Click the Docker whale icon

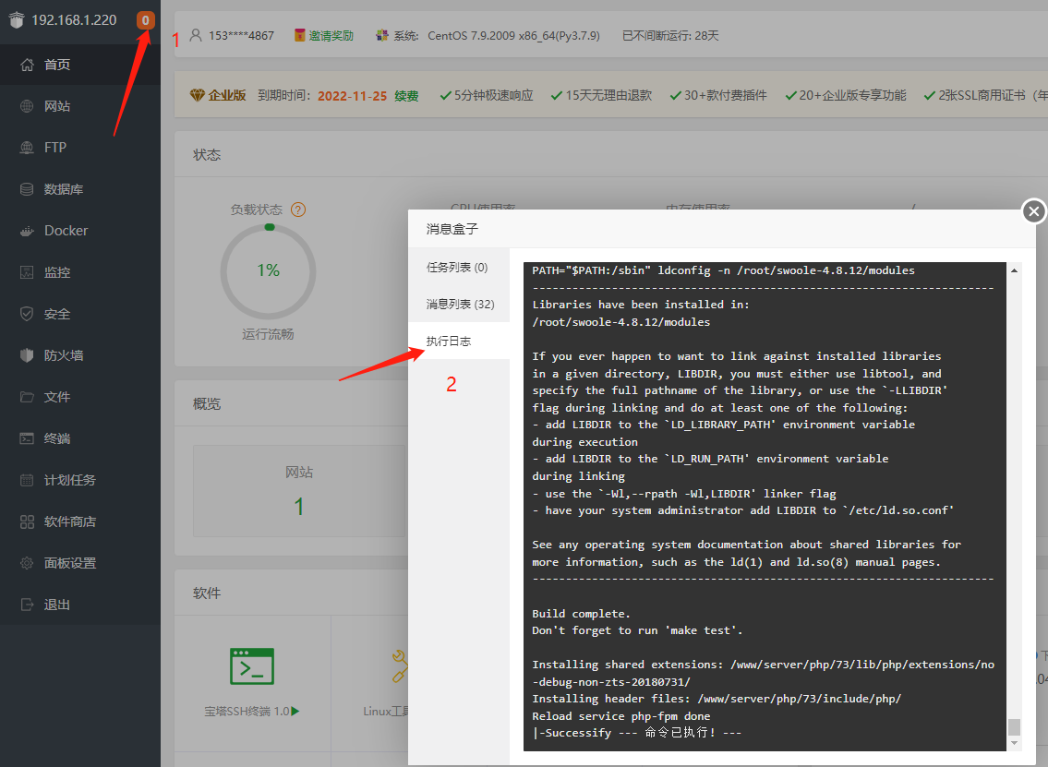click(27, 231)
